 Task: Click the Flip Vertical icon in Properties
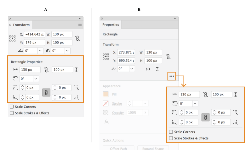tap(157, 69)
